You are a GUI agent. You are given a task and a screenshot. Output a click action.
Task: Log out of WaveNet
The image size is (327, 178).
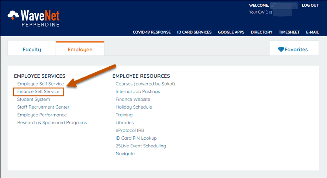click(x=310, y=6)
